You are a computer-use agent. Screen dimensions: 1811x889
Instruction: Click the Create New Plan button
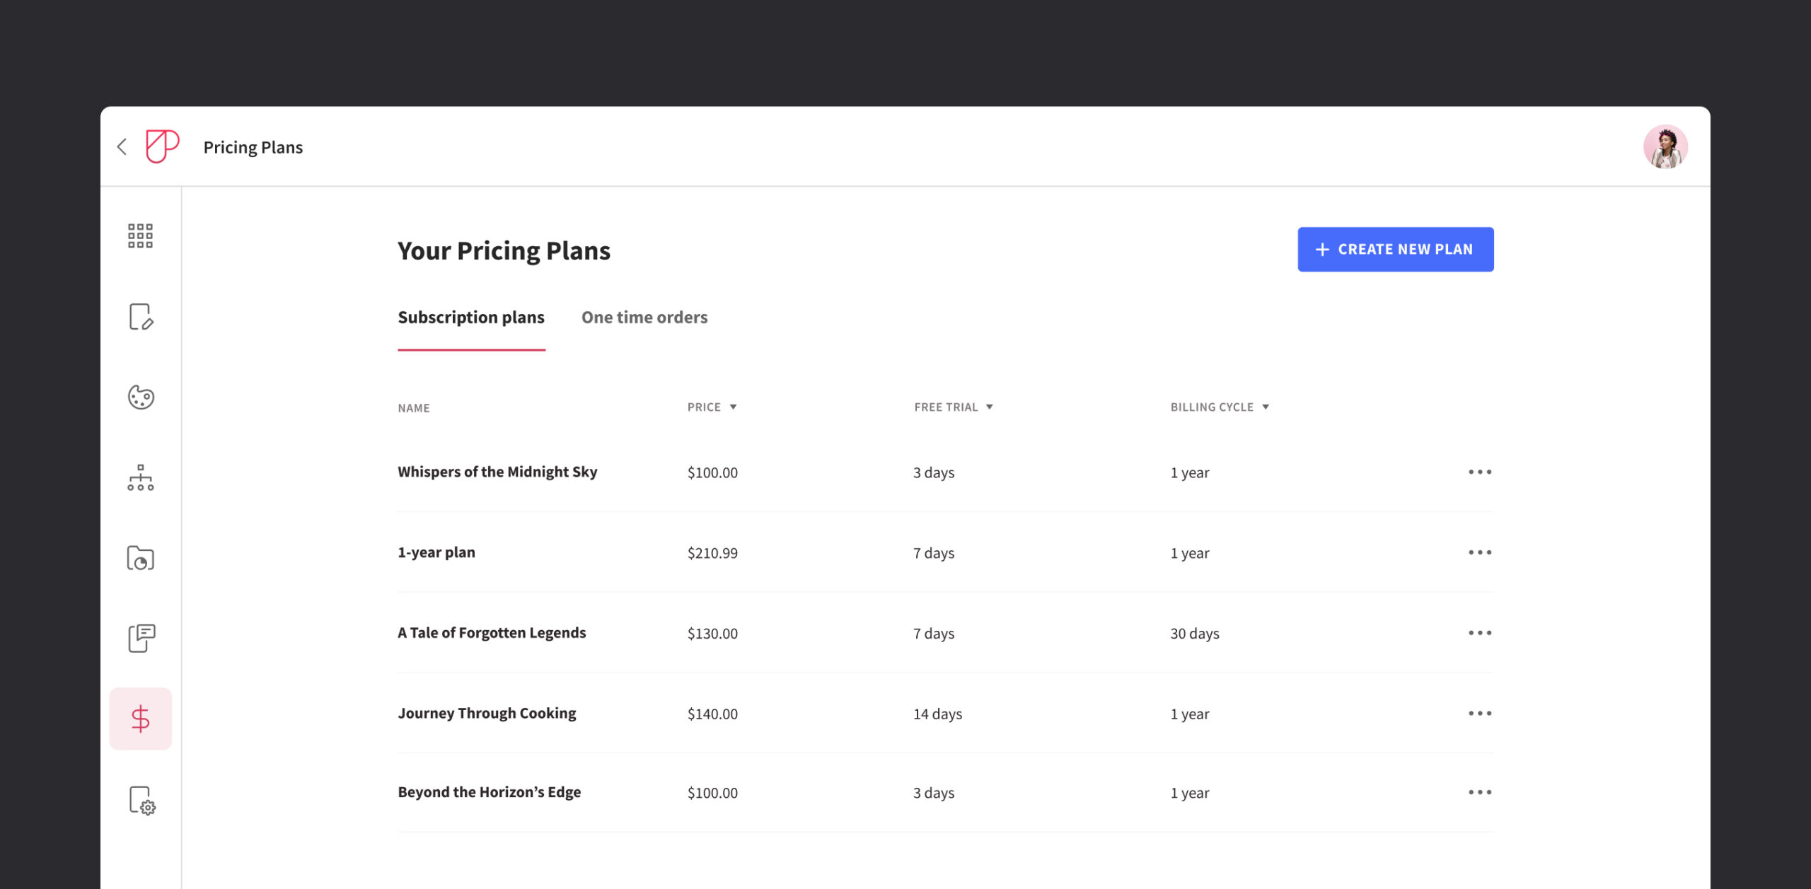click(x=1395, y=250)
